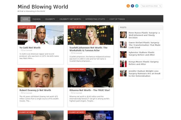Click category badge on Robert Downey Jr image
181x120 pixels.
(27, 70)
